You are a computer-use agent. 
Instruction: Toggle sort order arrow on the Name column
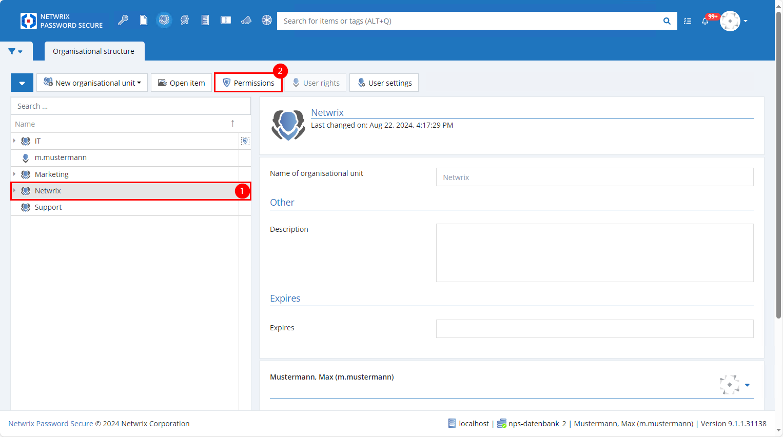pos(232,124)
